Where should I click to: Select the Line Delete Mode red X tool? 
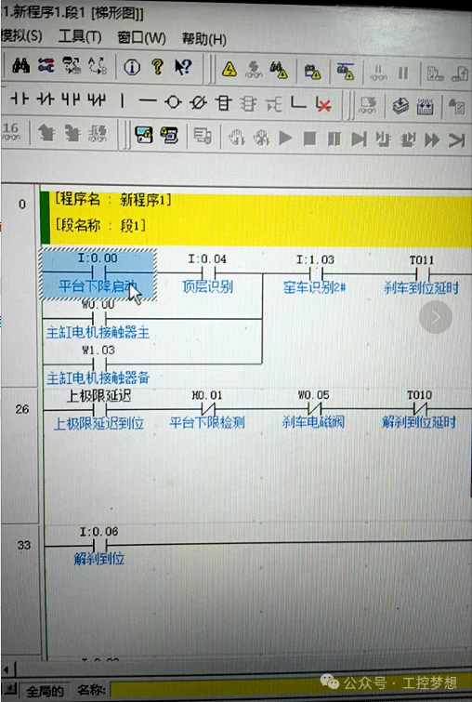[x=323, y=105]
